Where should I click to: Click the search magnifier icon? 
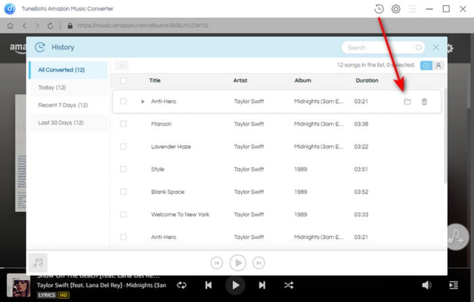pos(419,47)
